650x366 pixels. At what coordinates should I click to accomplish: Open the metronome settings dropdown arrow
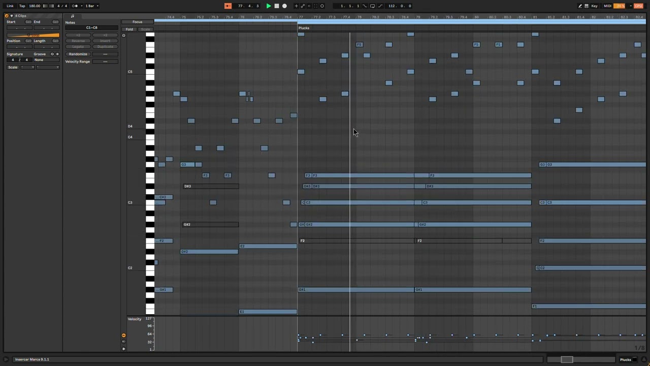tap(82, 6)
